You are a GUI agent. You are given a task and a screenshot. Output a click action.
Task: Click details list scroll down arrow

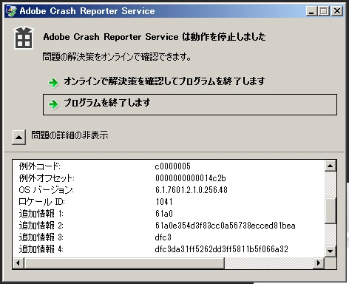click(330, 251)
